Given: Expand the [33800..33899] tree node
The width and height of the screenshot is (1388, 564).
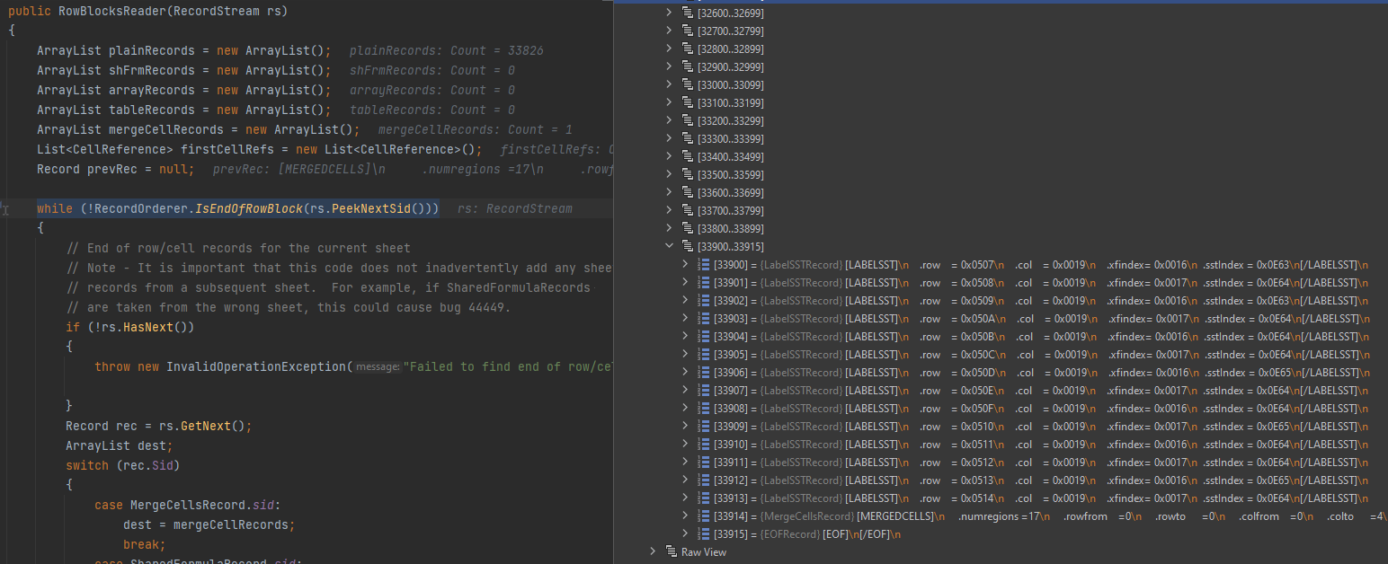Looking at the screenshot, I should click(x=669, y=228).
